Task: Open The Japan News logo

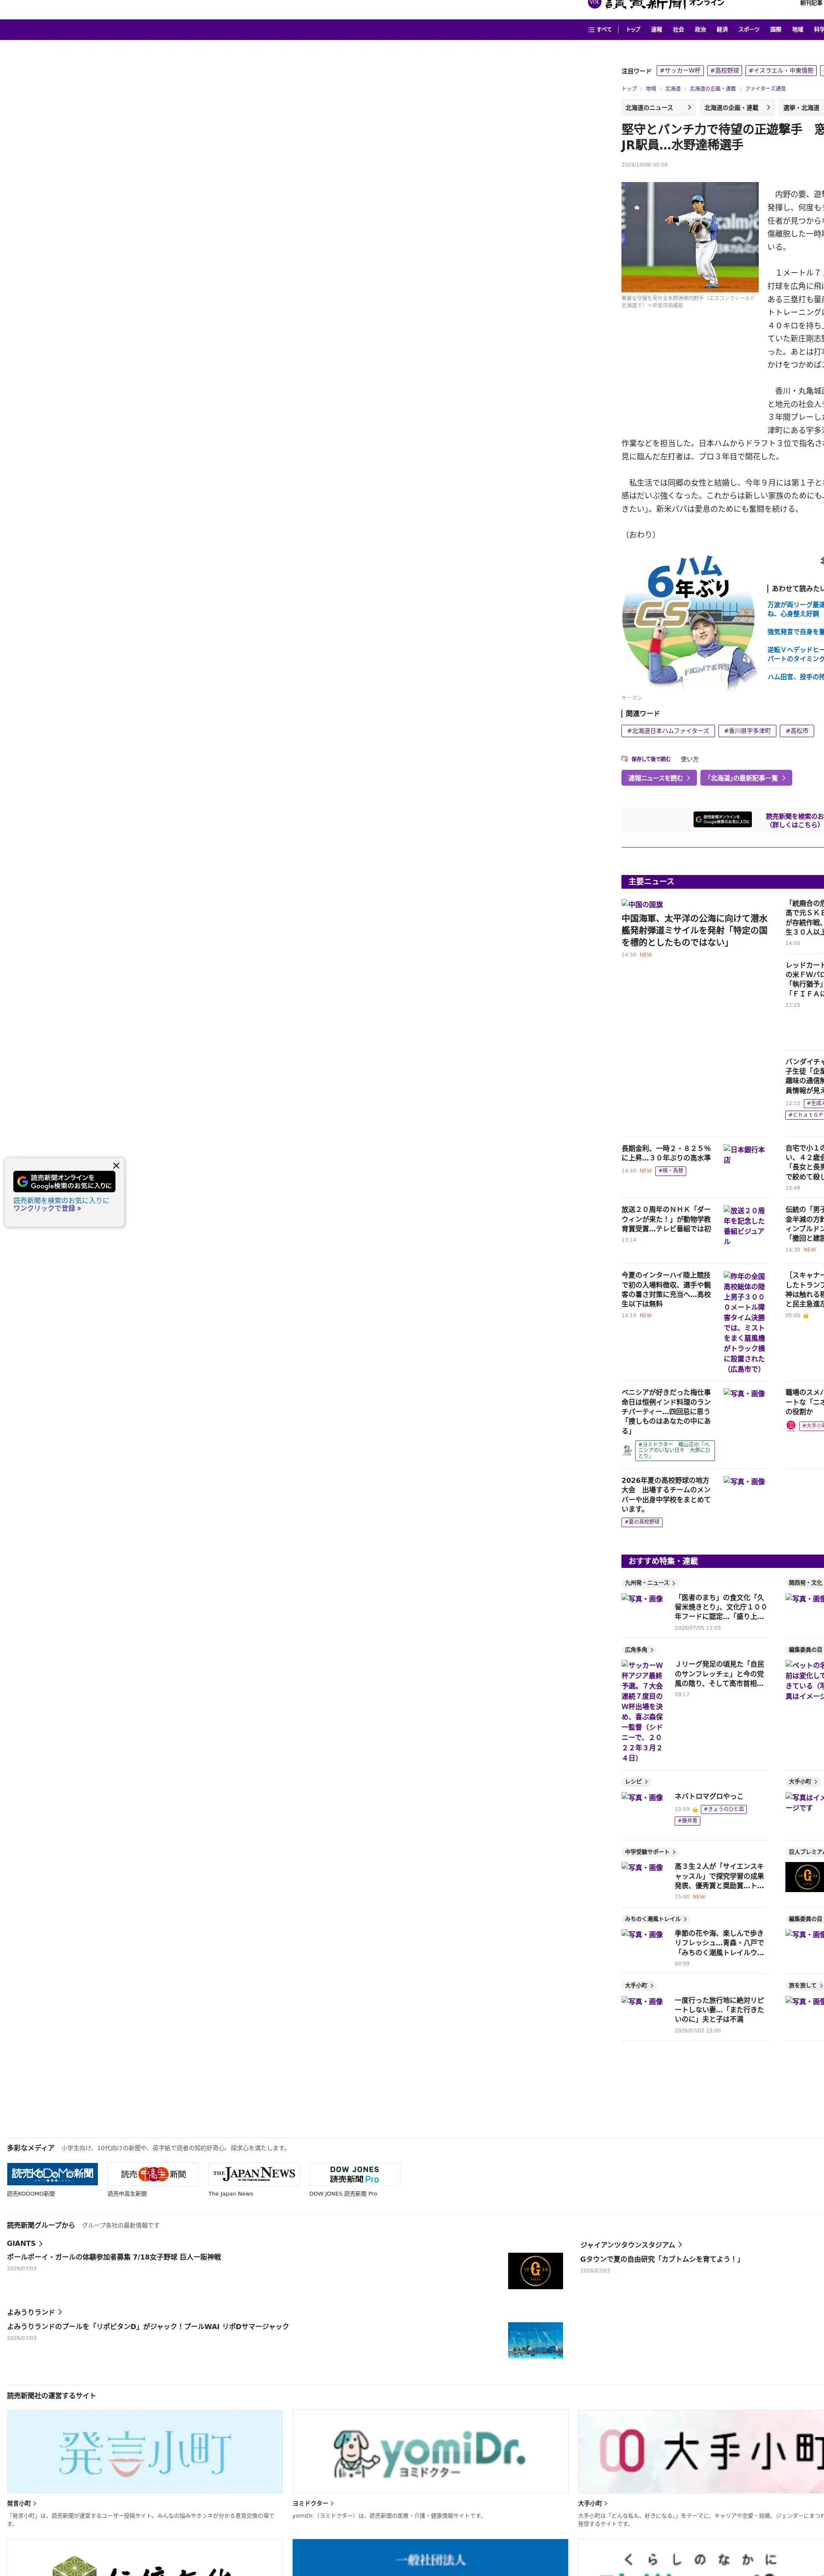Action: (x=254, y=2174)
